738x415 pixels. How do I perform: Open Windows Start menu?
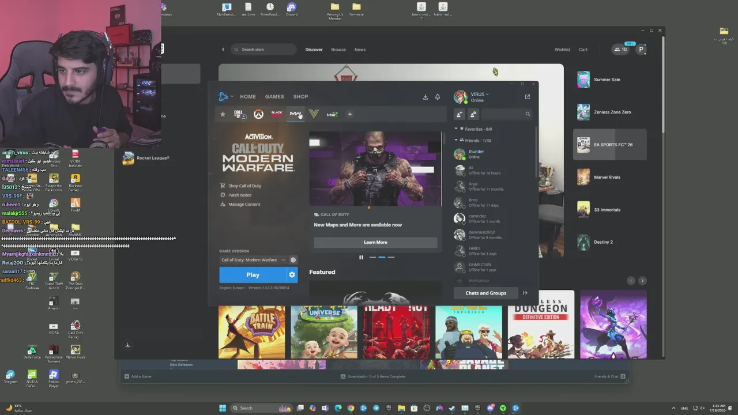click(x=223, y=408)
